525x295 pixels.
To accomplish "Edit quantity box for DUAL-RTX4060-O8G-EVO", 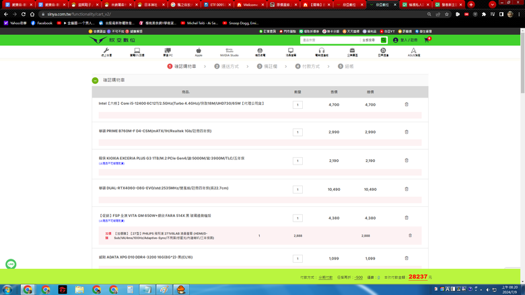I will pos(297,189).
